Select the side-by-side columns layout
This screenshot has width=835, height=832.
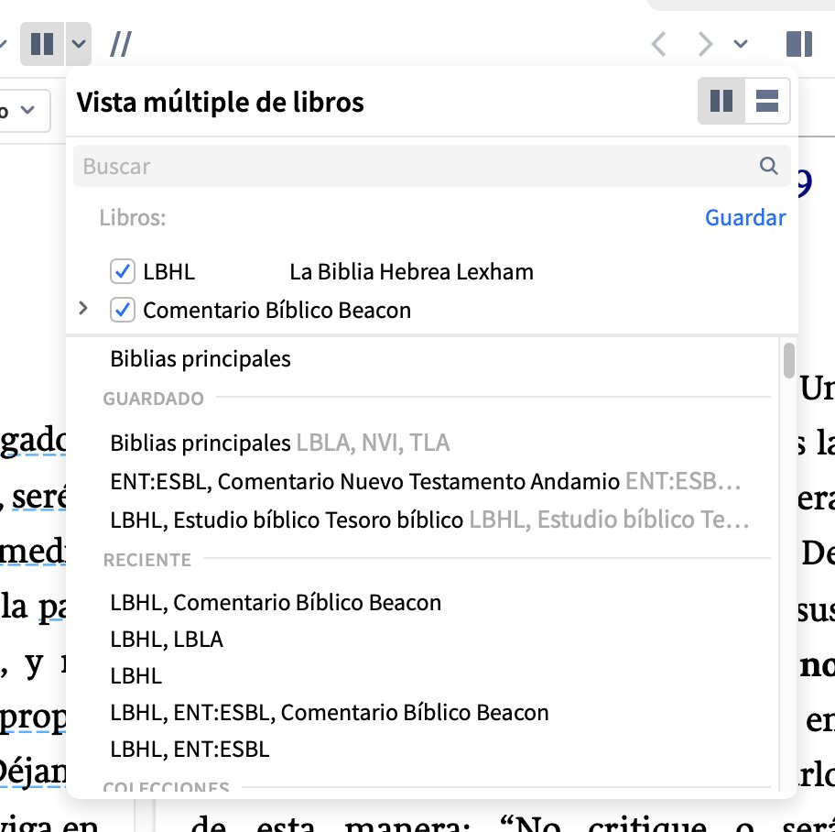(721, 101)
